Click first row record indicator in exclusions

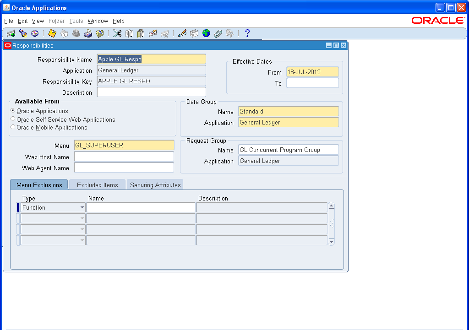coord(18,207)
